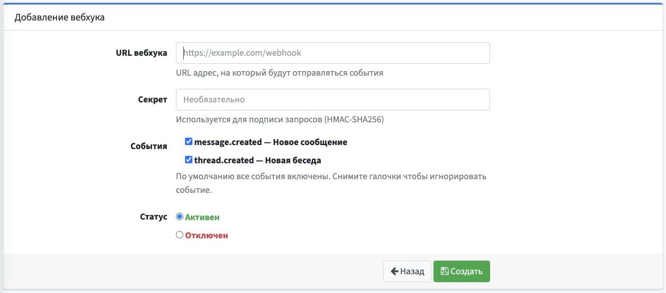Image resolution: width=666 pixels, height=293 pixels.
Task: Focus the Секрет input field
Action: pos(332,100)
